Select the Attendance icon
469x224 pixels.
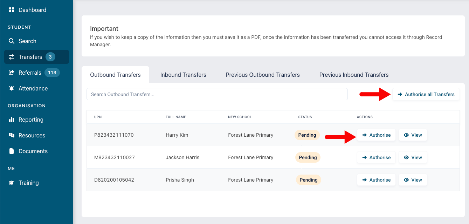click(11, 88)
